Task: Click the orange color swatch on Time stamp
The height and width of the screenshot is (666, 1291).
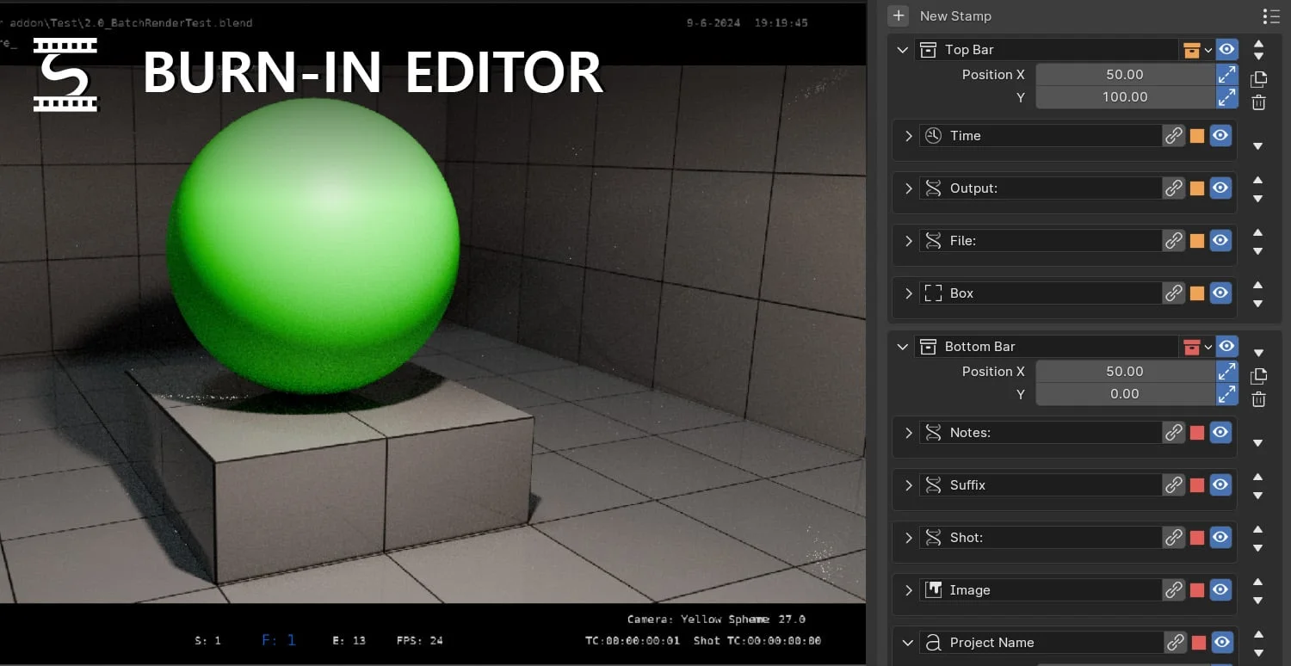Action: (1196, 135)
